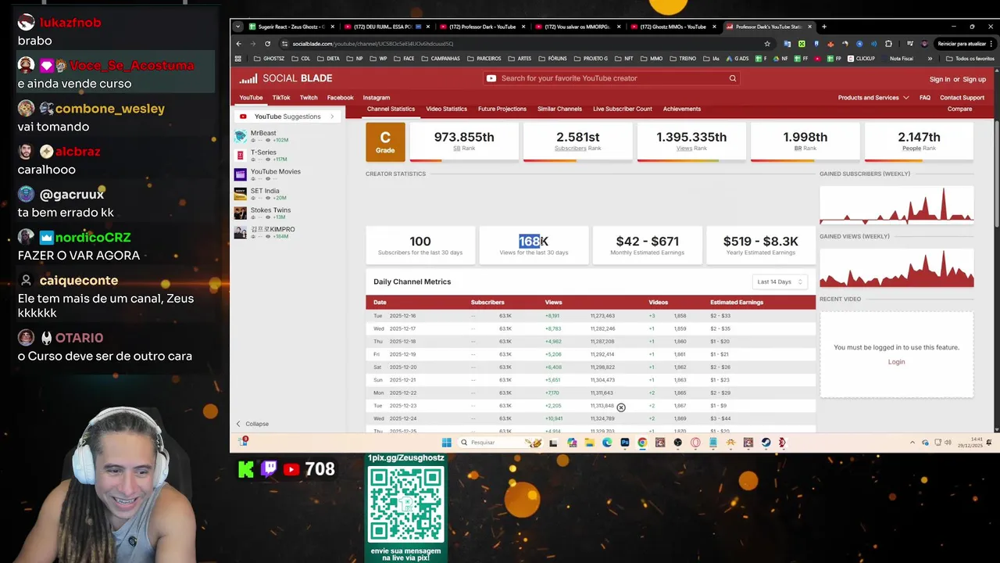Click the Sign in link

coord(940,79)
